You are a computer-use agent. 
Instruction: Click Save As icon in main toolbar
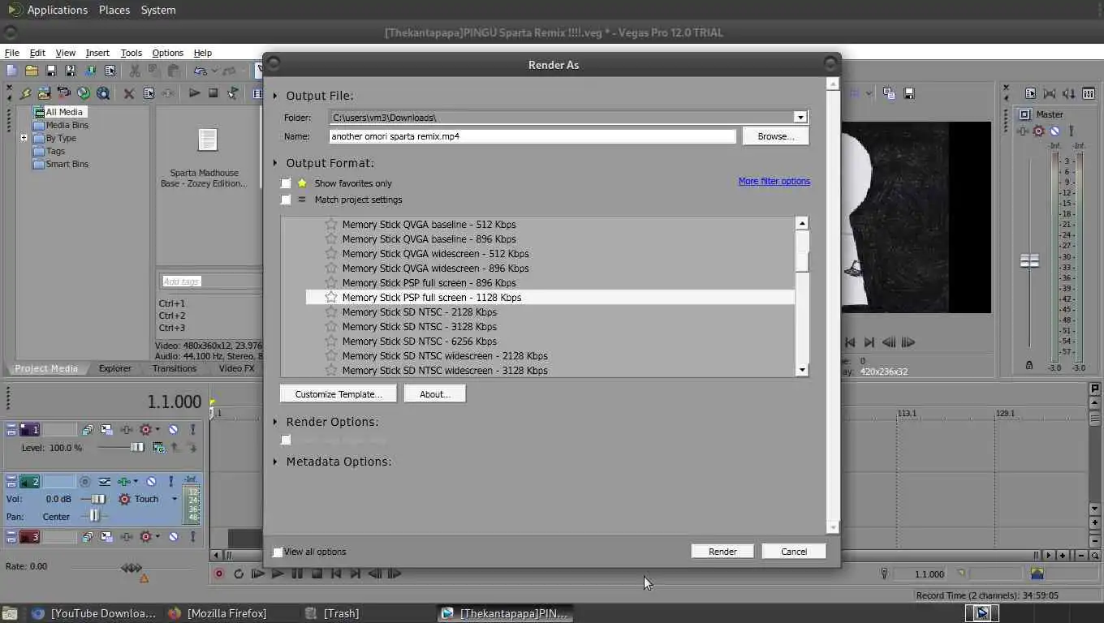point(70,71)
